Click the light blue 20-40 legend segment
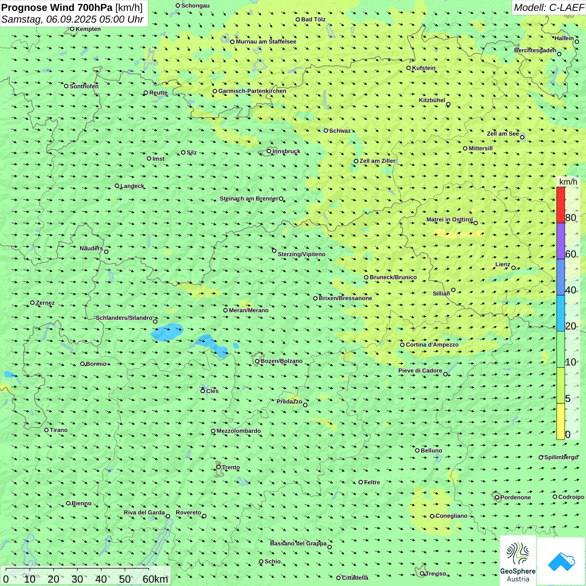Viewport: 586px width, 586px height. [560, 313]
